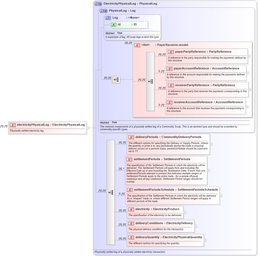Expand the deliveryPeriods element
The height and width of the screenshot is (256, 258).
click(x=211, y=144)
